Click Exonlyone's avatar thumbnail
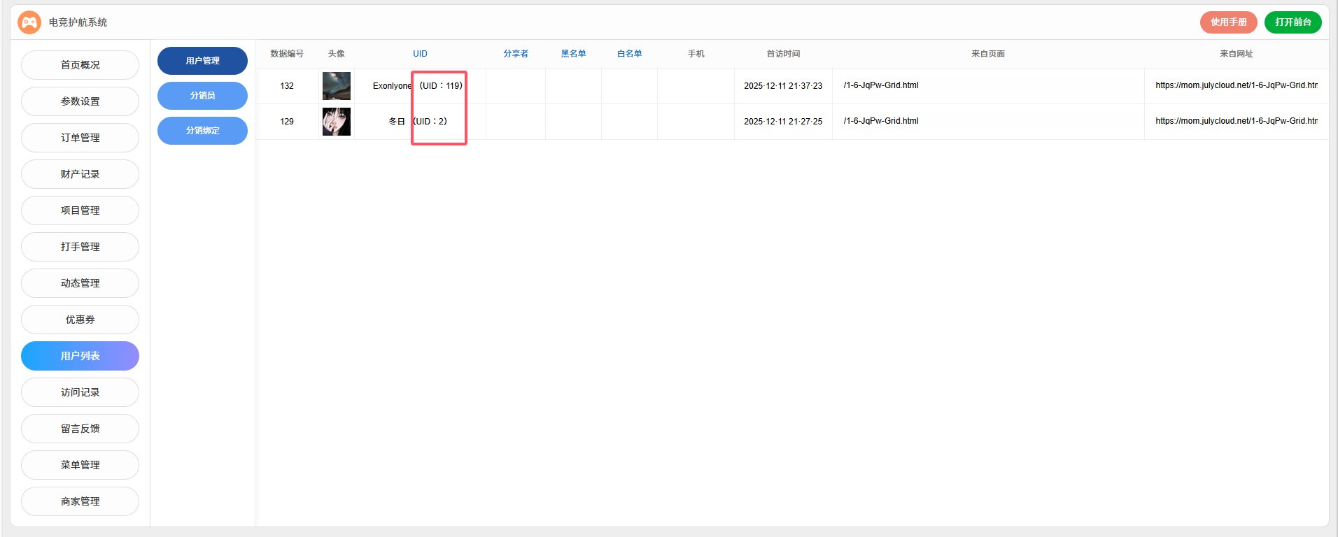The width and height of the screenshot is (1338, 537). click(336, 86)
